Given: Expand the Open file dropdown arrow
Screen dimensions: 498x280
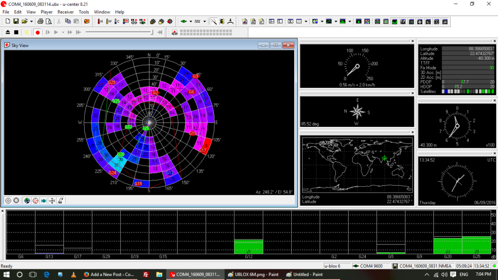Looking at the screenshot, I should pyautogui.click(x=32, y=21).
